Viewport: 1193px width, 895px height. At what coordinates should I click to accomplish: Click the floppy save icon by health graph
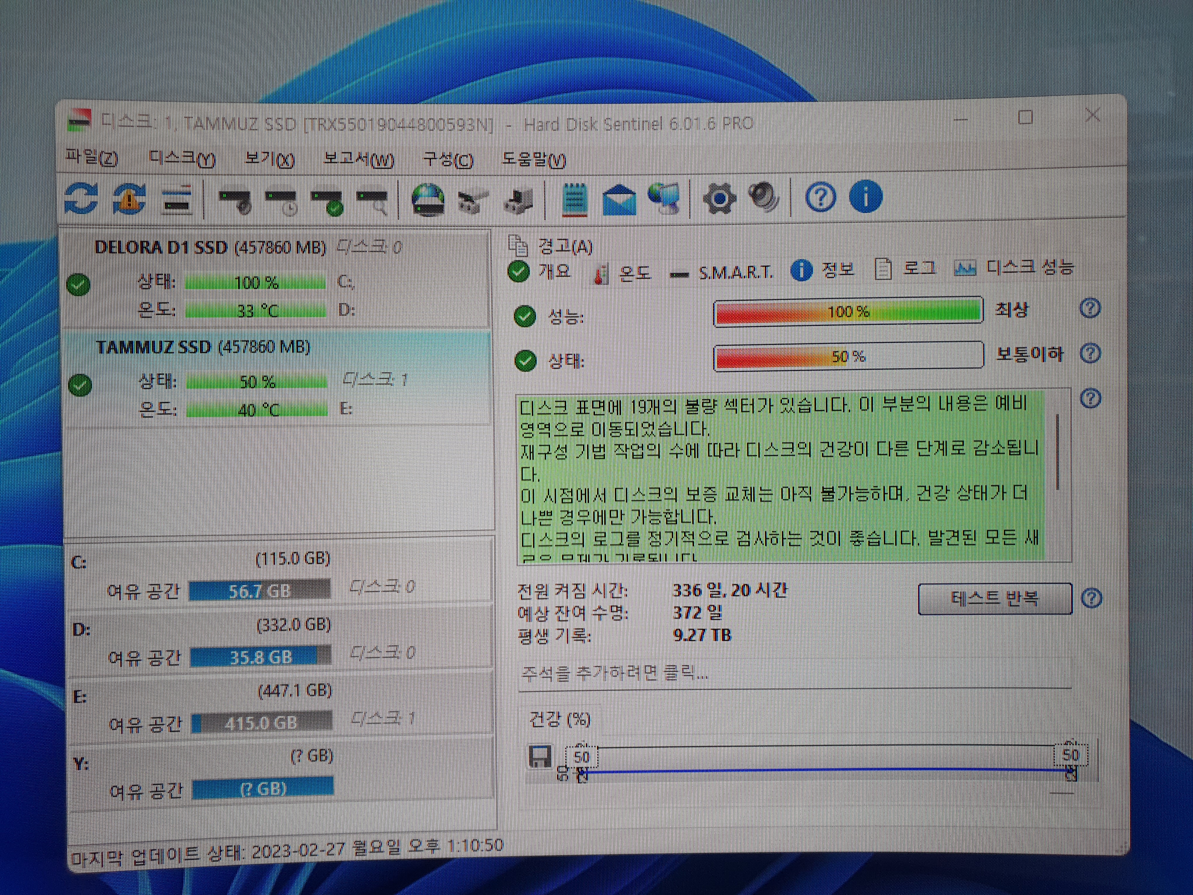pyautogui.click(x=540, y=756)
